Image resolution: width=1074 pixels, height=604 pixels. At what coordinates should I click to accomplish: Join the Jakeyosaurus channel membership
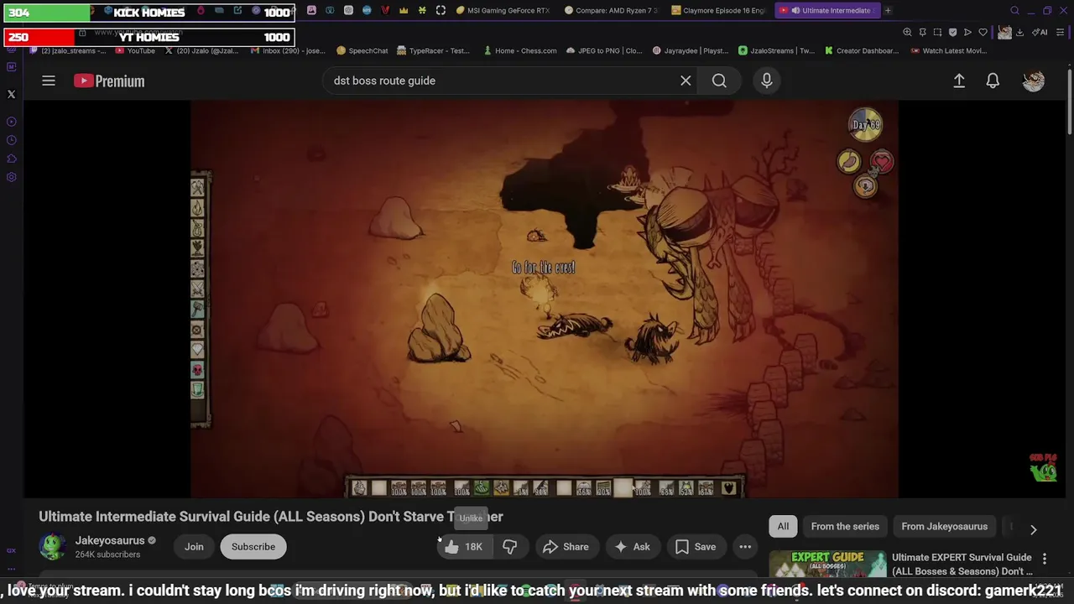(194, 547)
